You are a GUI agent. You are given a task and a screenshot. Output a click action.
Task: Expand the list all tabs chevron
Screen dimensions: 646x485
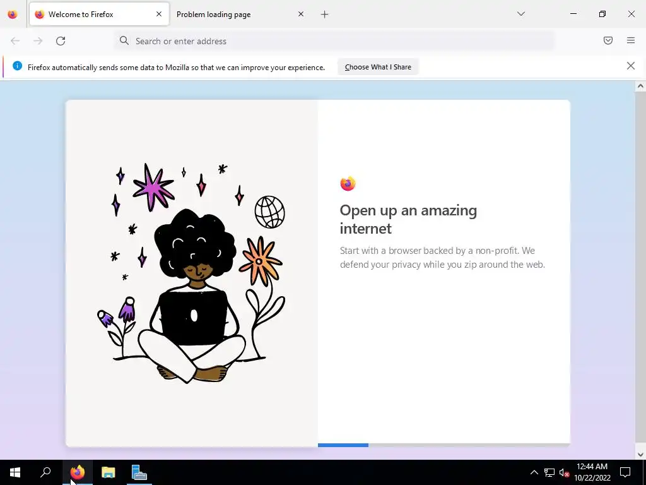click(x=521, y=14)
